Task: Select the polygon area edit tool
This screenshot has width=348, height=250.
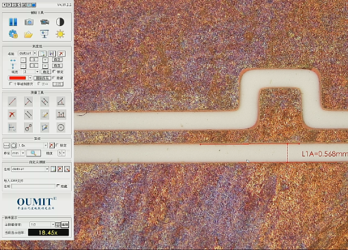Action: tap(44, 128)
